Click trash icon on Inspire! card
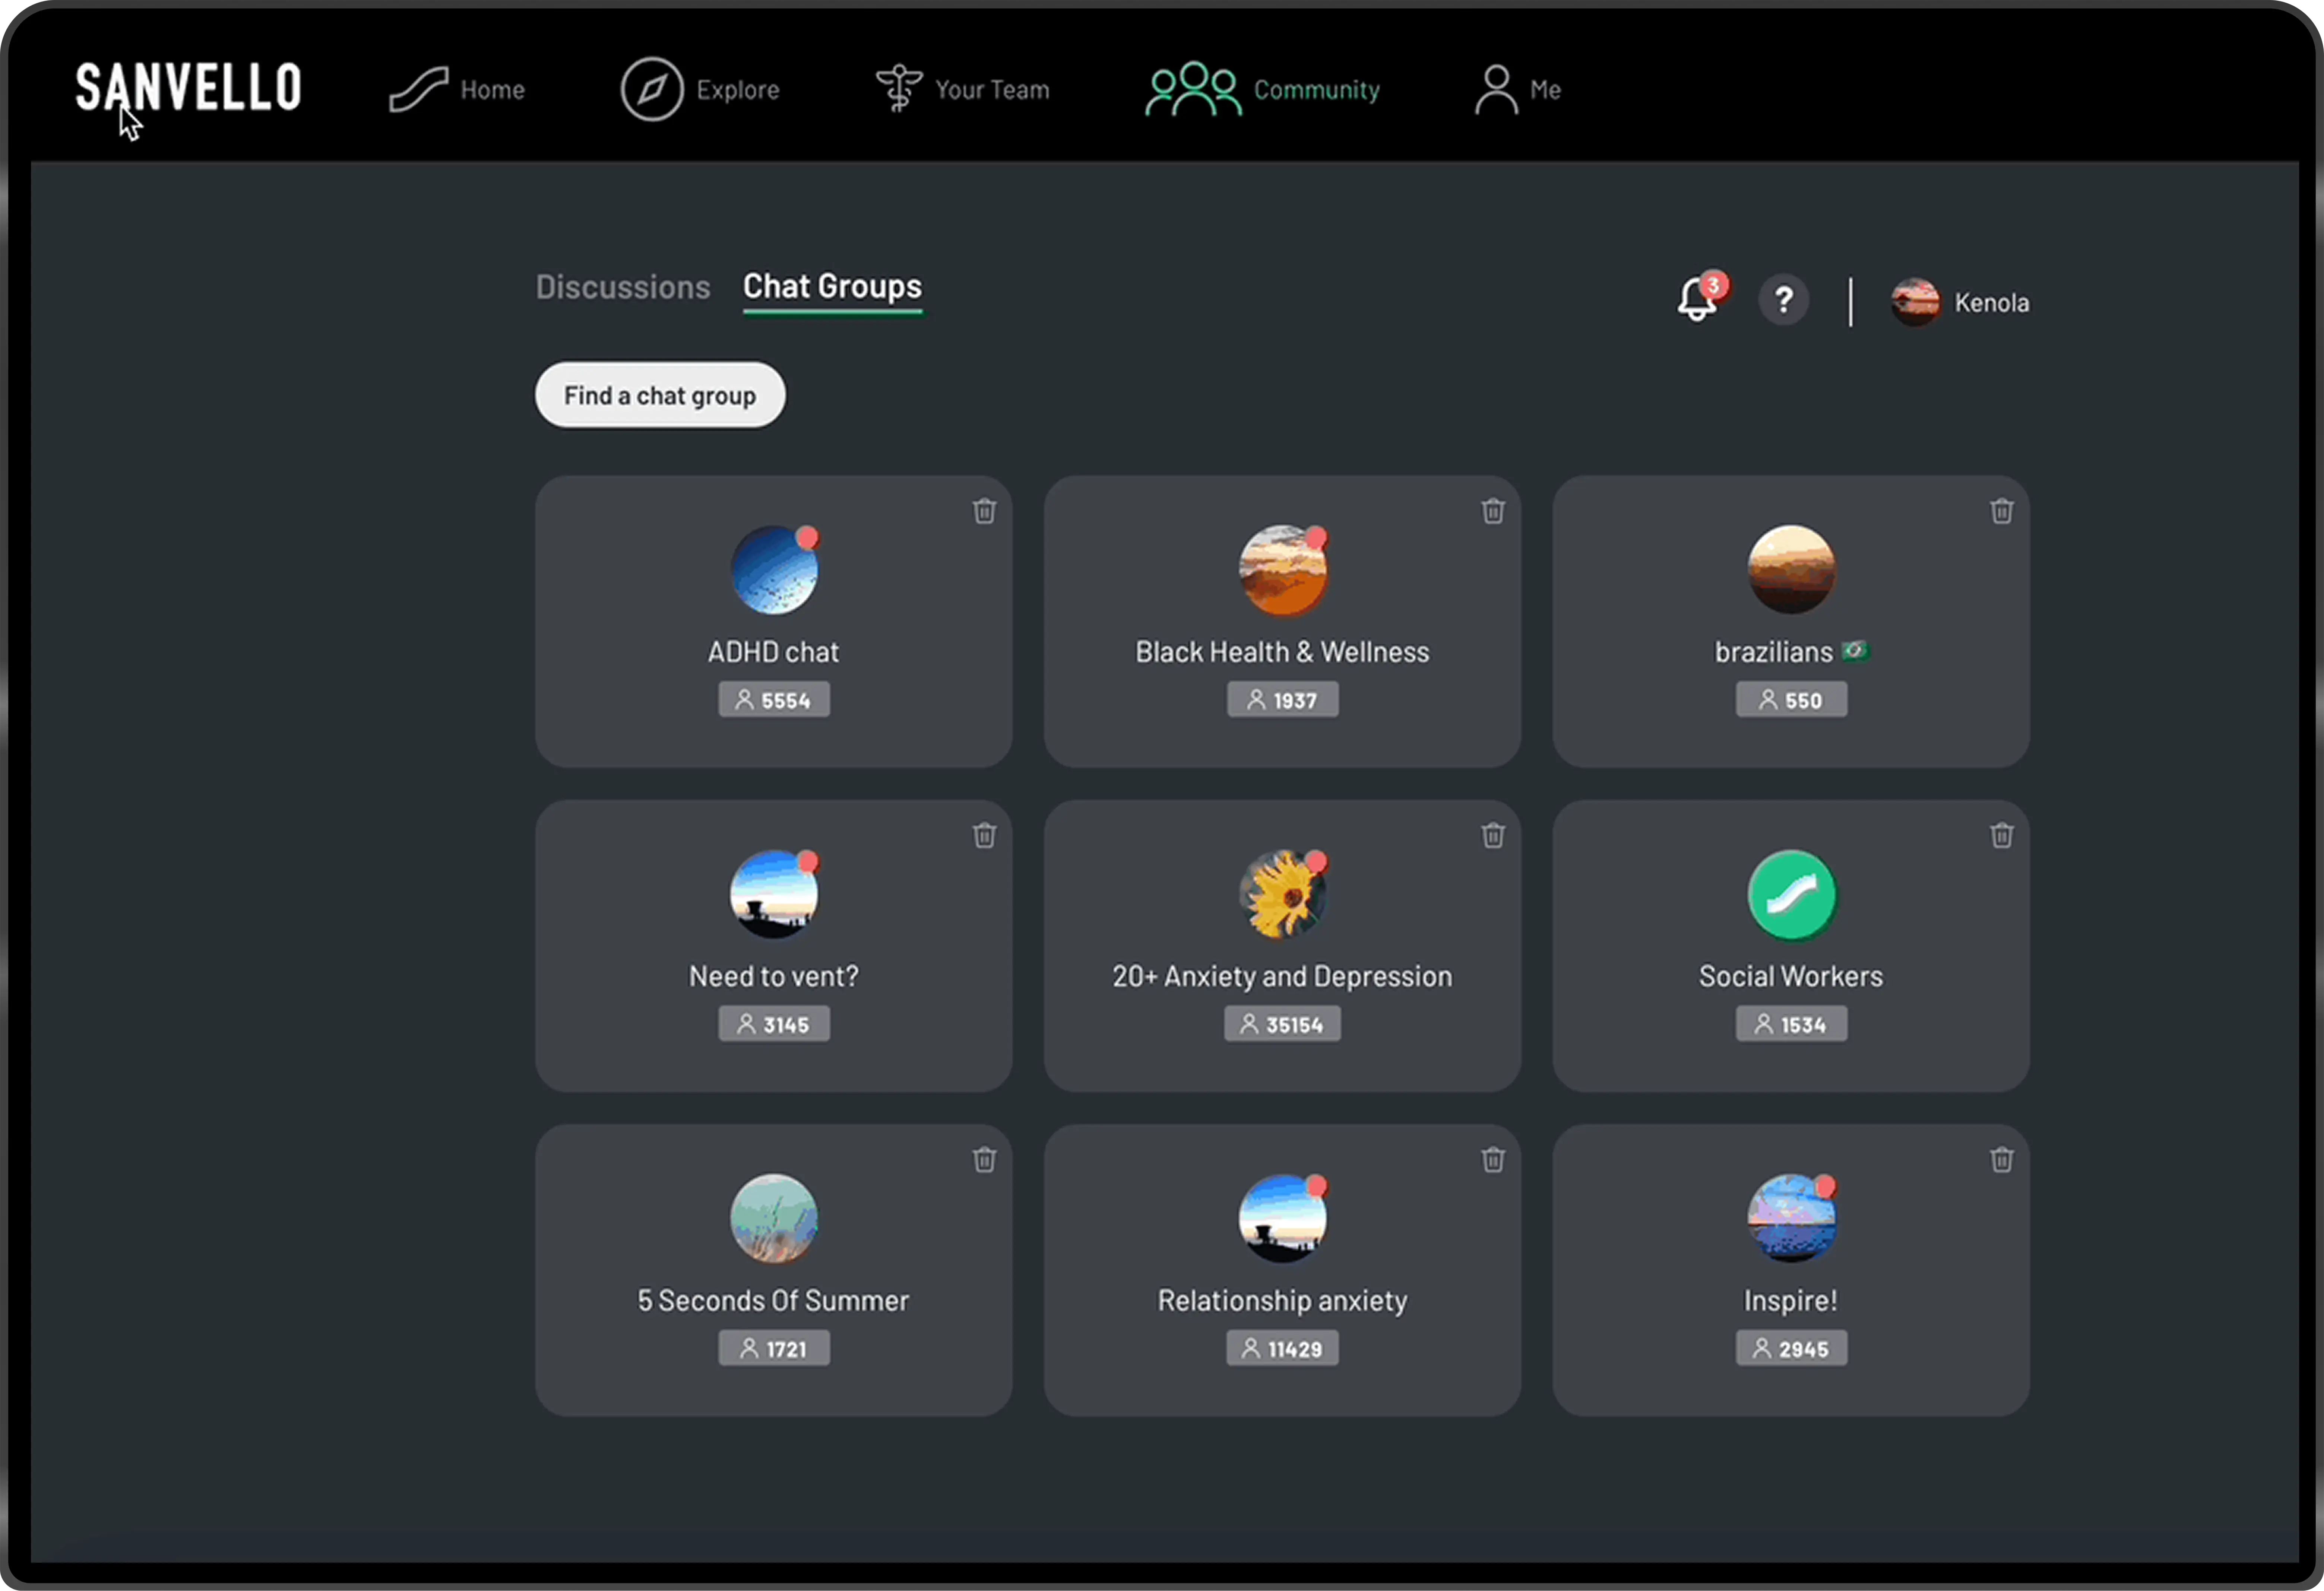Image resolution: width=2324 pixels, height=1591 pixels. point(2001,1159)
